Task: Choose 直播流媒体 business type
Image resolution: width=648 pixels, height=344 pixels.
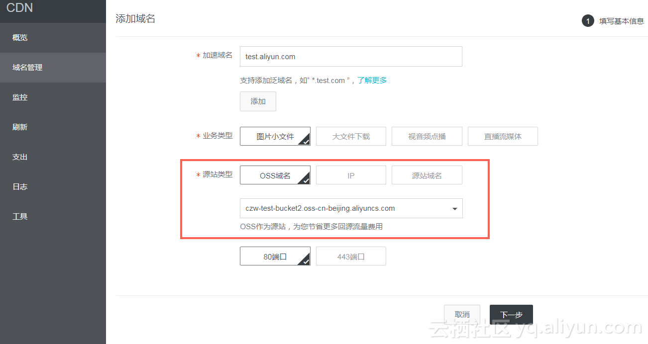Action: point(503,136)
